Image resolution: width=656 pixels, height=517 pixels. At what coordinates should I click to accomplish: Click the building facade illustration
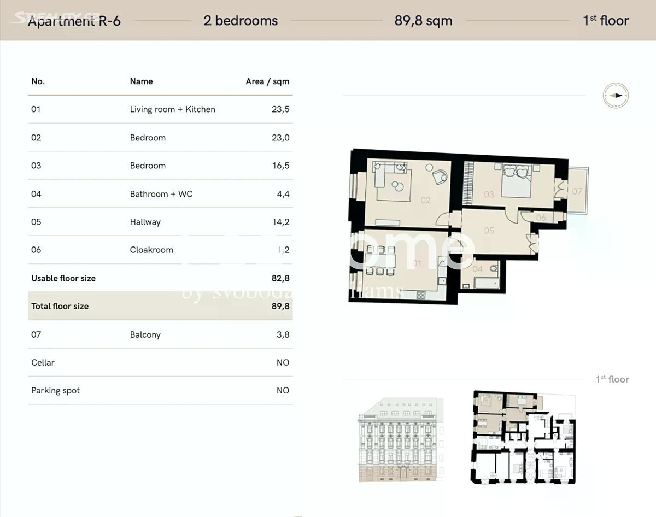point(401,440)
